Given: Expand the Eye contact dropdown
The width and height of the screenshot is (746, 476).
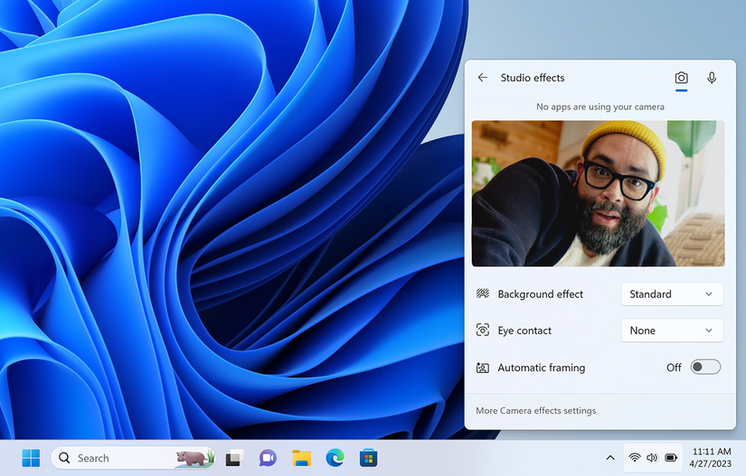Looking at the screenshot, I should 672,331.
